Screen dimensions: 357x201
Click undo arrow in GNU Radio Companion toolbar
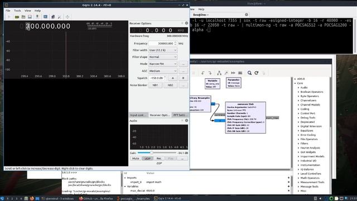click(x=202, y=73)
